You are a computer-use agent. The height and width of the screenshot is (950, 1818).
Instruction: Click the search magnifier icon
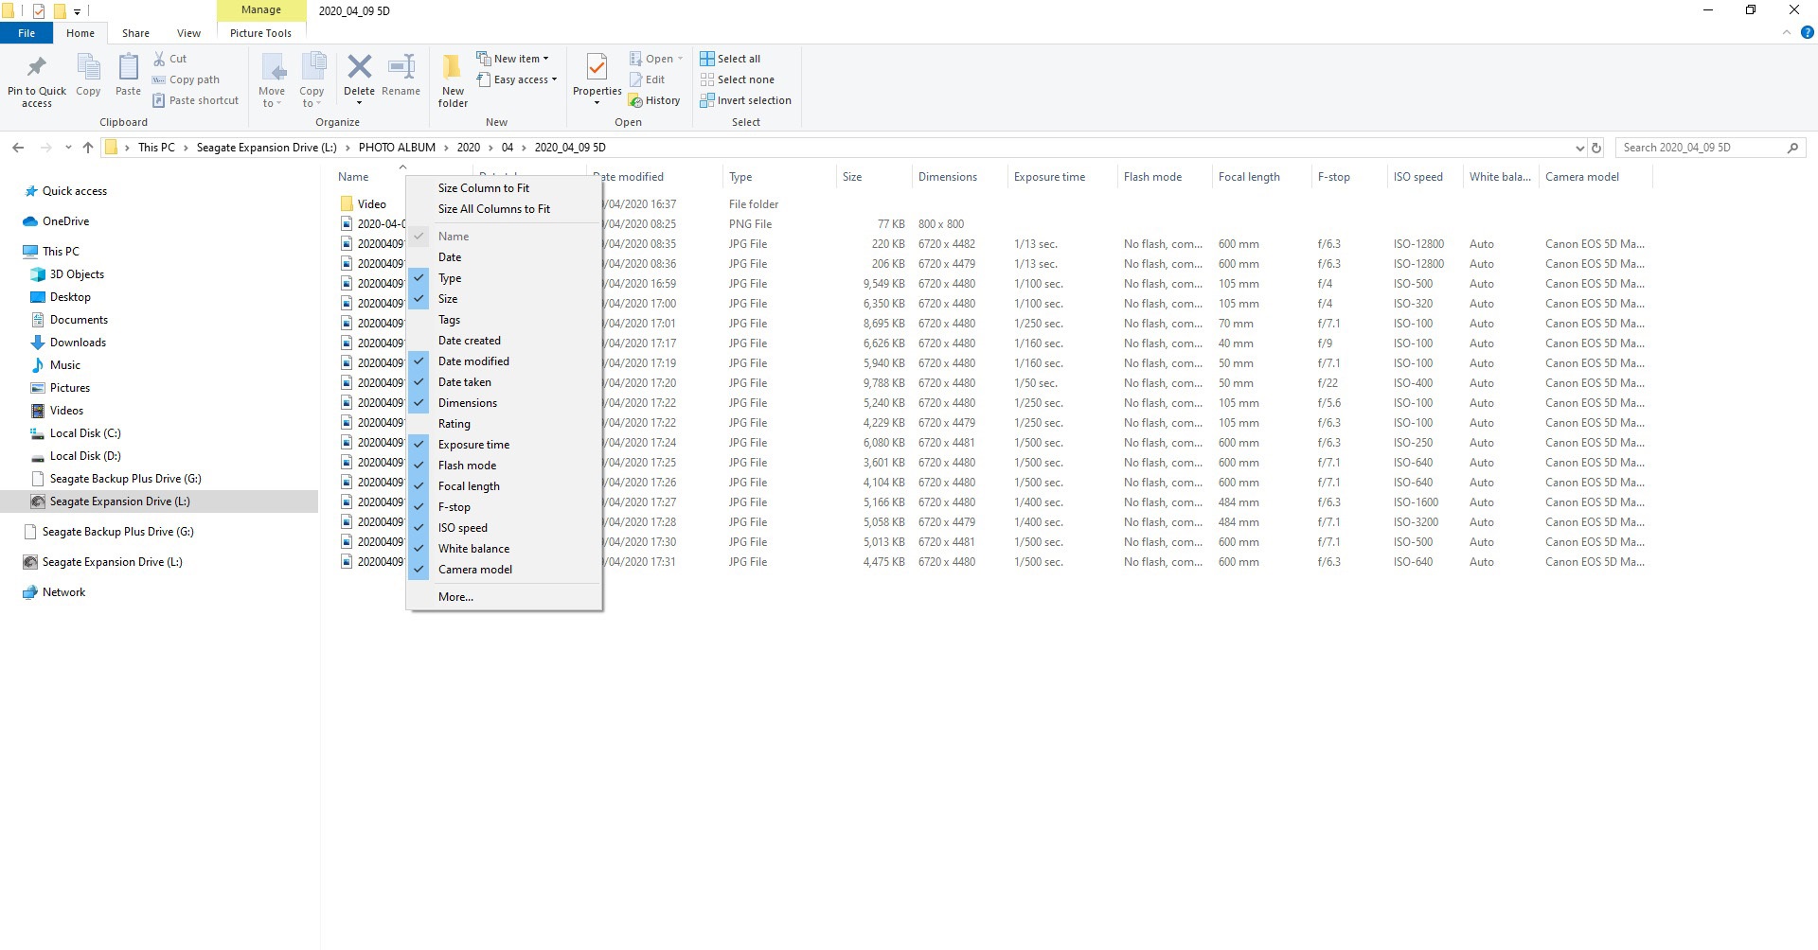point(1792,148)
